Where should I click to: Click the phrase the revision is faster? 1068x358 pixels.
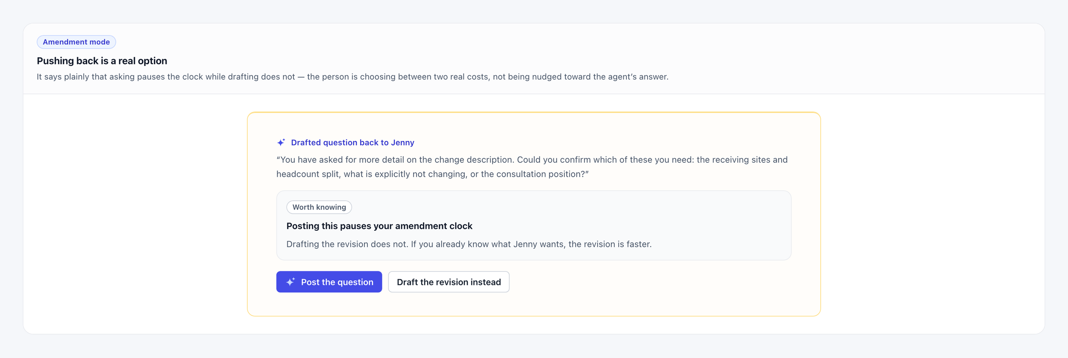tap(610, 244)
